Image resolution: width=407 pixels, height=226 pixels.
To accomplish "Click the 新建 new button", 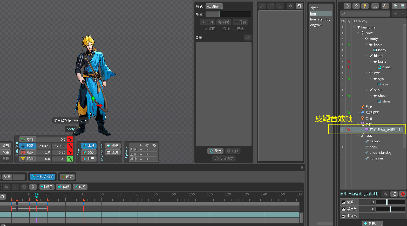I will 372,224.
